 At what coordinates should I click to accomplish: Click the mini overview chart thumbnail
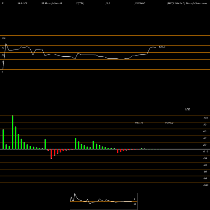coord(104,201)
